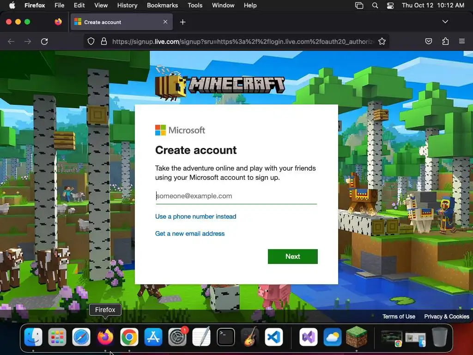Focus the someone@example.com email field
Viewport: 473px width, 355px height.
[236, 196]
